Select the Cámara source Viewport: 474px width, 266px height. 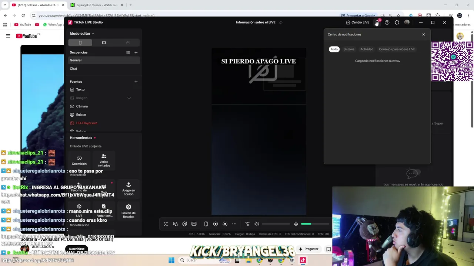pos(104,106)
